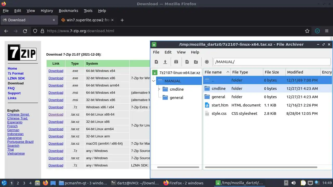The width and height of the screenshot is (333, 187).
Task: Open the FAQ sidebar link
Action: [x=11, y=88]
